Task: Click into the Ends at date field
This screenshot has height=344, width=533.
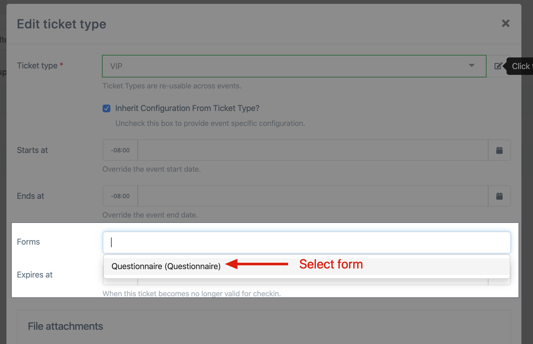Action: [x=313, y=196]
